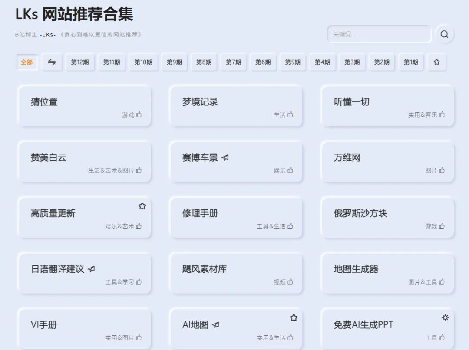This screenshot has height=350, width=469.
Task: Open the 万维网 website card
Action: (388, 162)
